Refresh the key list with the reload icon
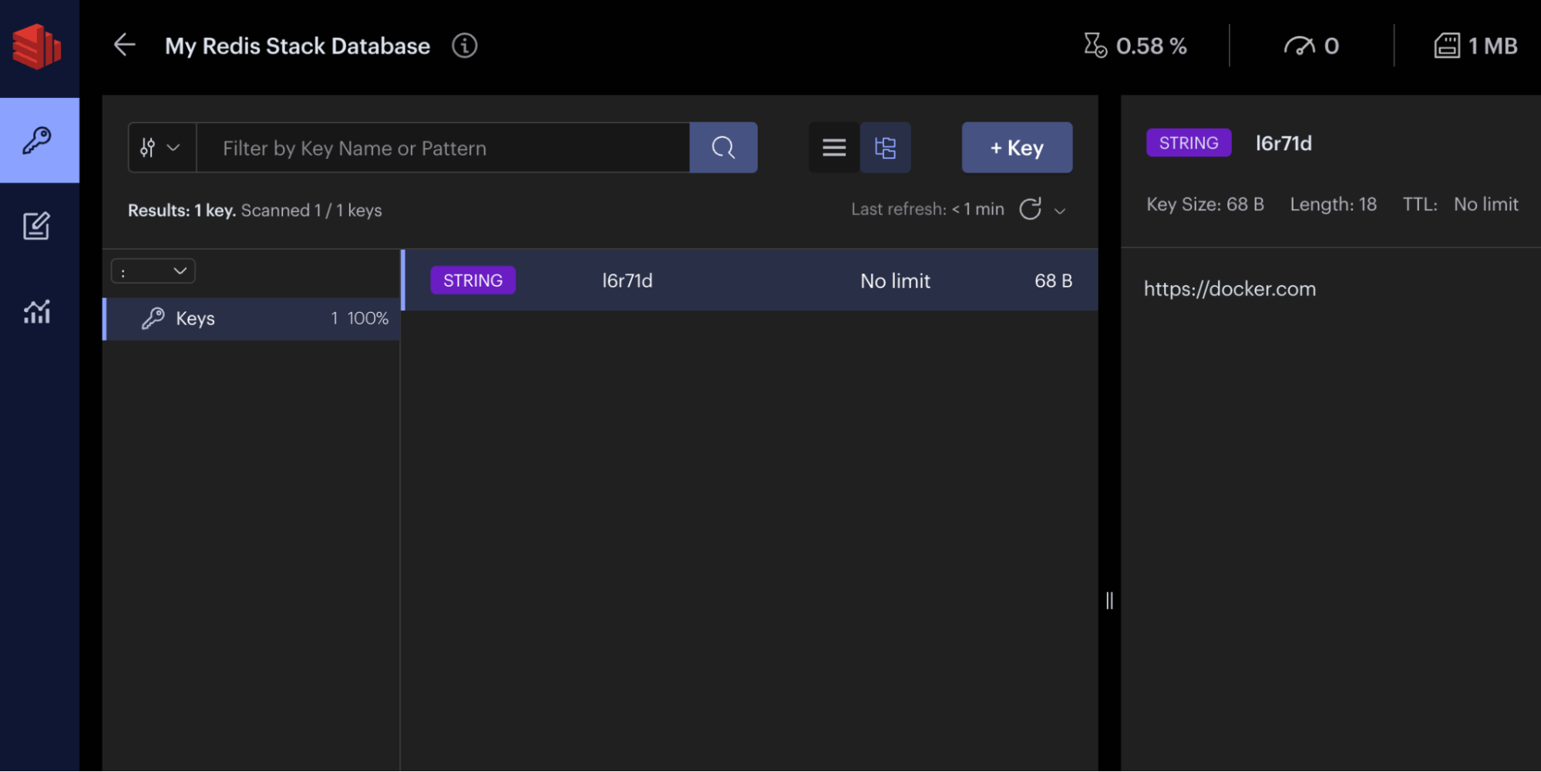Viewport: 1541px width, 772px height. coord(1030,209)
